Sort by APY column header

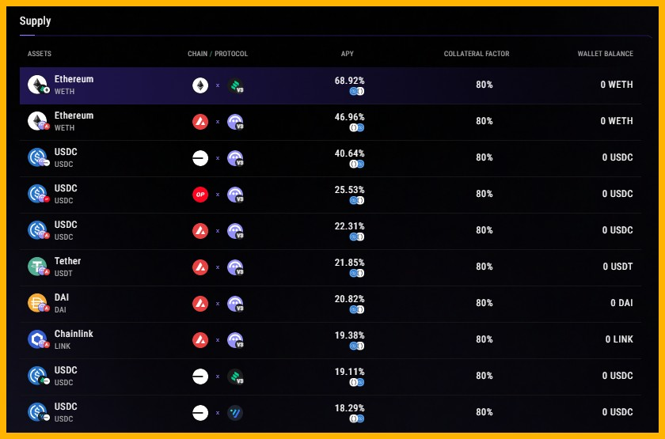click(347, 54)
